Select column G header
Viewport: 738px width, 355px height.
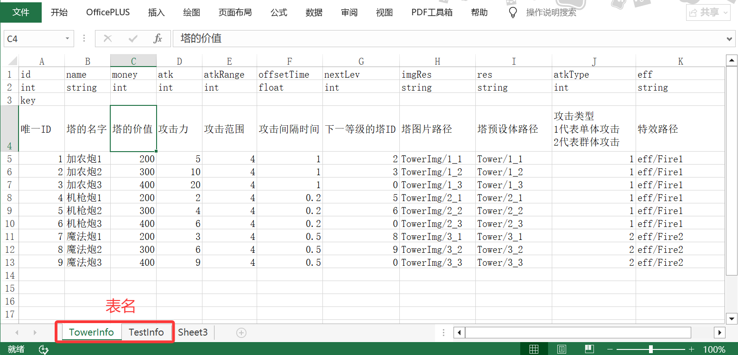pyautogui.click(x=361, y=61)
